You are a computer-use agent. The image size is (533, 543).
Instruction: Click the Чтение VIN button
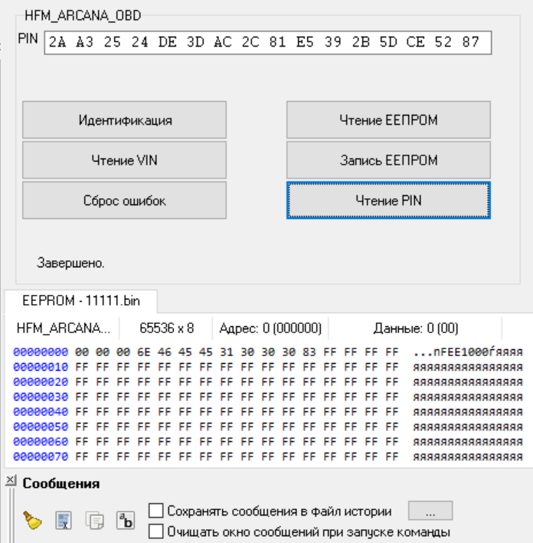[124, 160]
